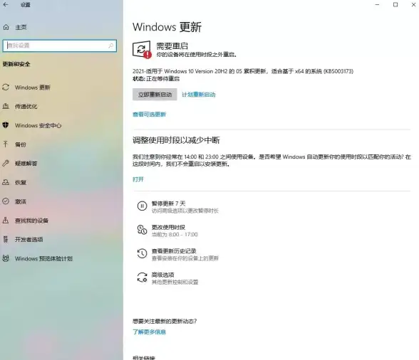This screenshot has width=419, height=360.
Task: Click the 传递优化 delivery icon
Action: click(x=6, y=106)
